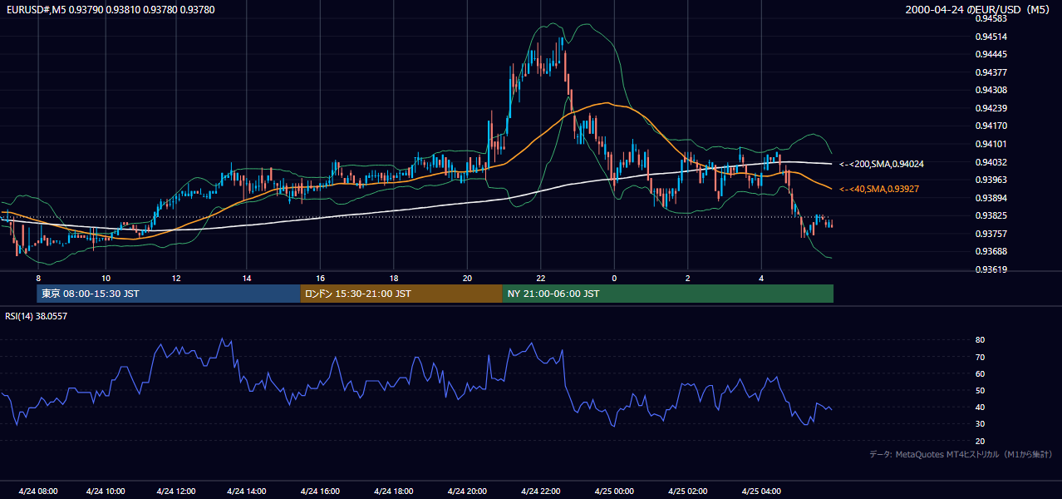The image size is (1062, 499).
Task: Click RSI scale value 50
Action: pyautogui.click(x=981, y=391)
